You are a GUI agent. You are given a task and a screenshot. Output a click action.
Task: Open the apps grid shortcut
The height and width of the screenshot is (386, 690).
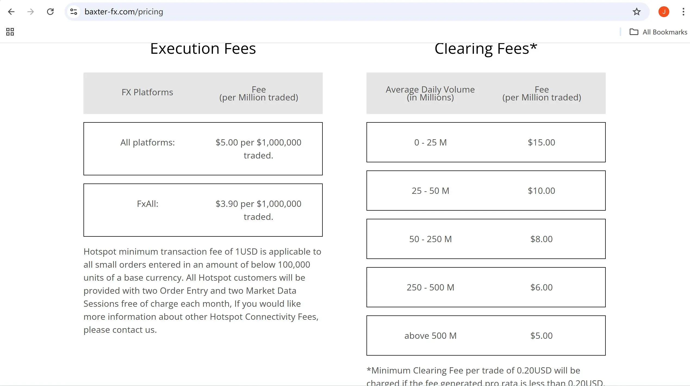[x=10, y=32]
